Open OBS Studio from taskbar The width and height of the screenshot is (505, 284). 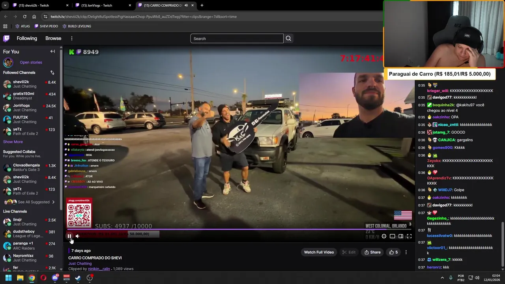90,278
